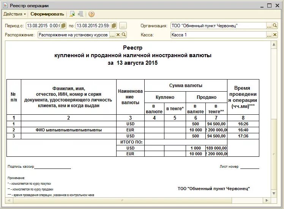This screenshot has height=209, width=284.
Task: Click the horizontal scrollbar right arrow
Action: click(267, 200)
